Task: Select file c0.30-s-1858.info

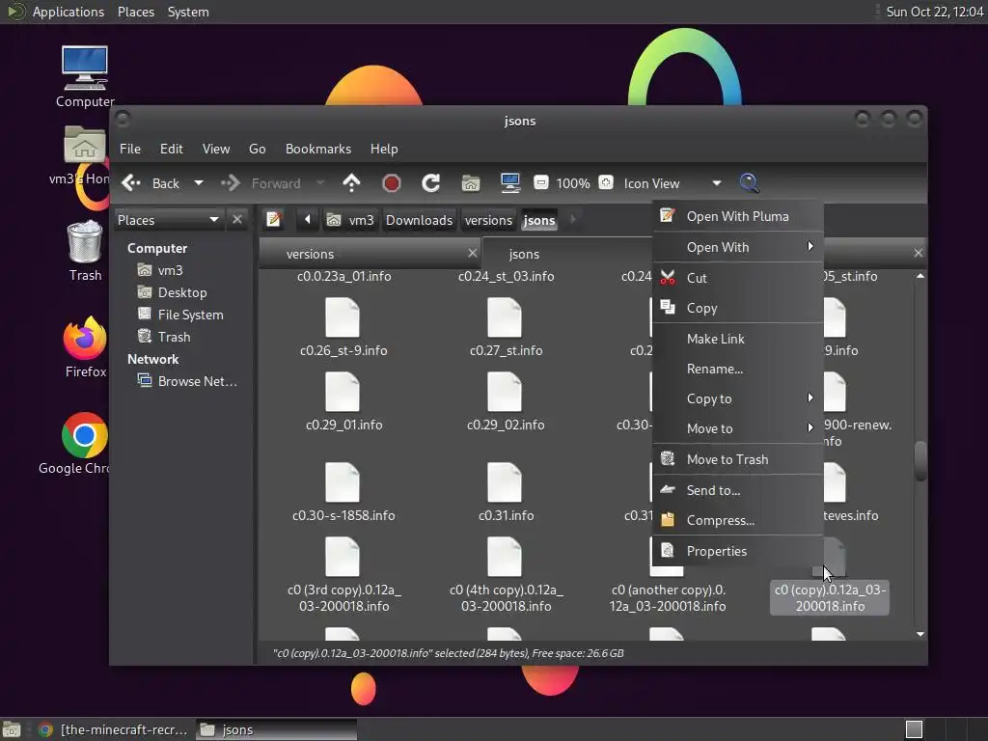Action: pyautogui.click(x=343, y=492)
